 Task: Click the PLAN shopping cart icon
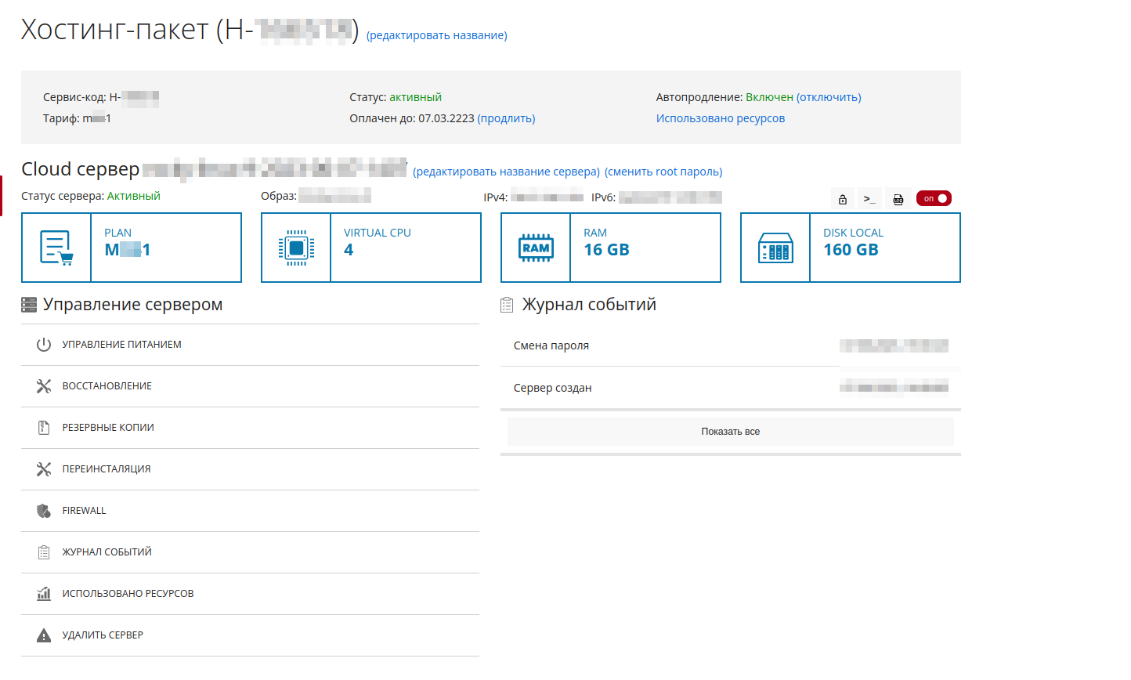point(56,248)
